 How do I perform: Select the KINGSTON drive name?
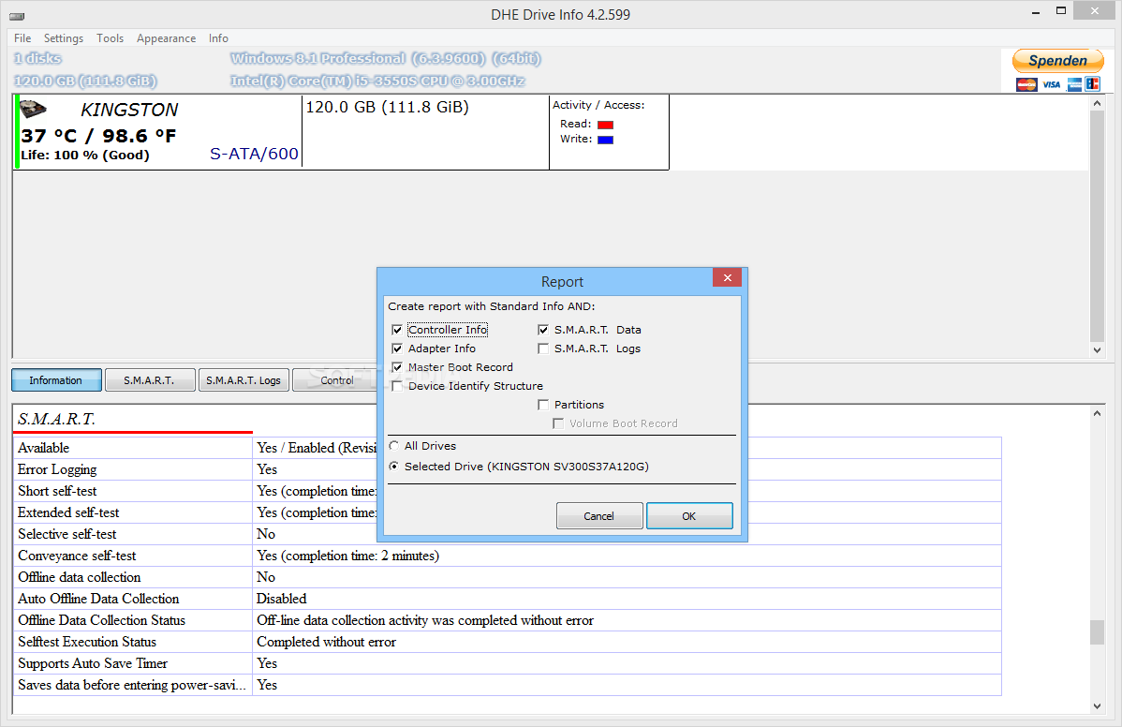click(x=129, y=110)
